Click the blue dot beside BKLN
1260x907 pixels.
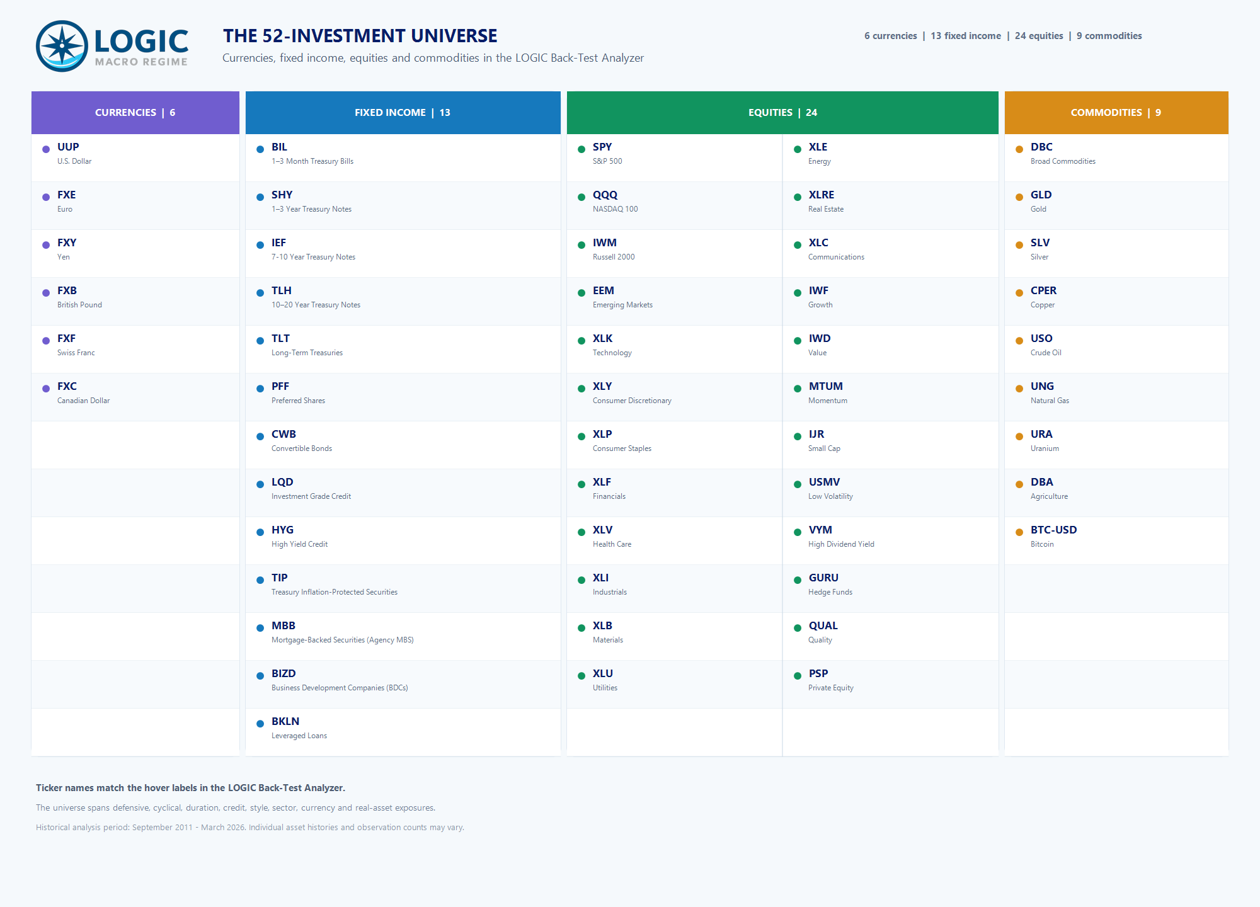(x=260, y=724)
